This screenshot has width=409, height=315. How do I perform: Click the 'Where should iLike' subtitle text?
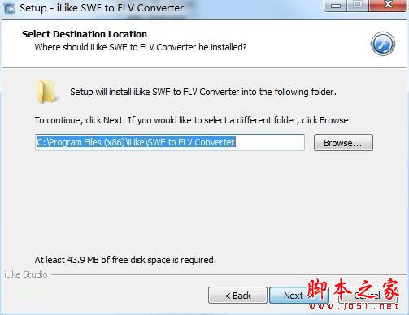click(x=141, y=47)
